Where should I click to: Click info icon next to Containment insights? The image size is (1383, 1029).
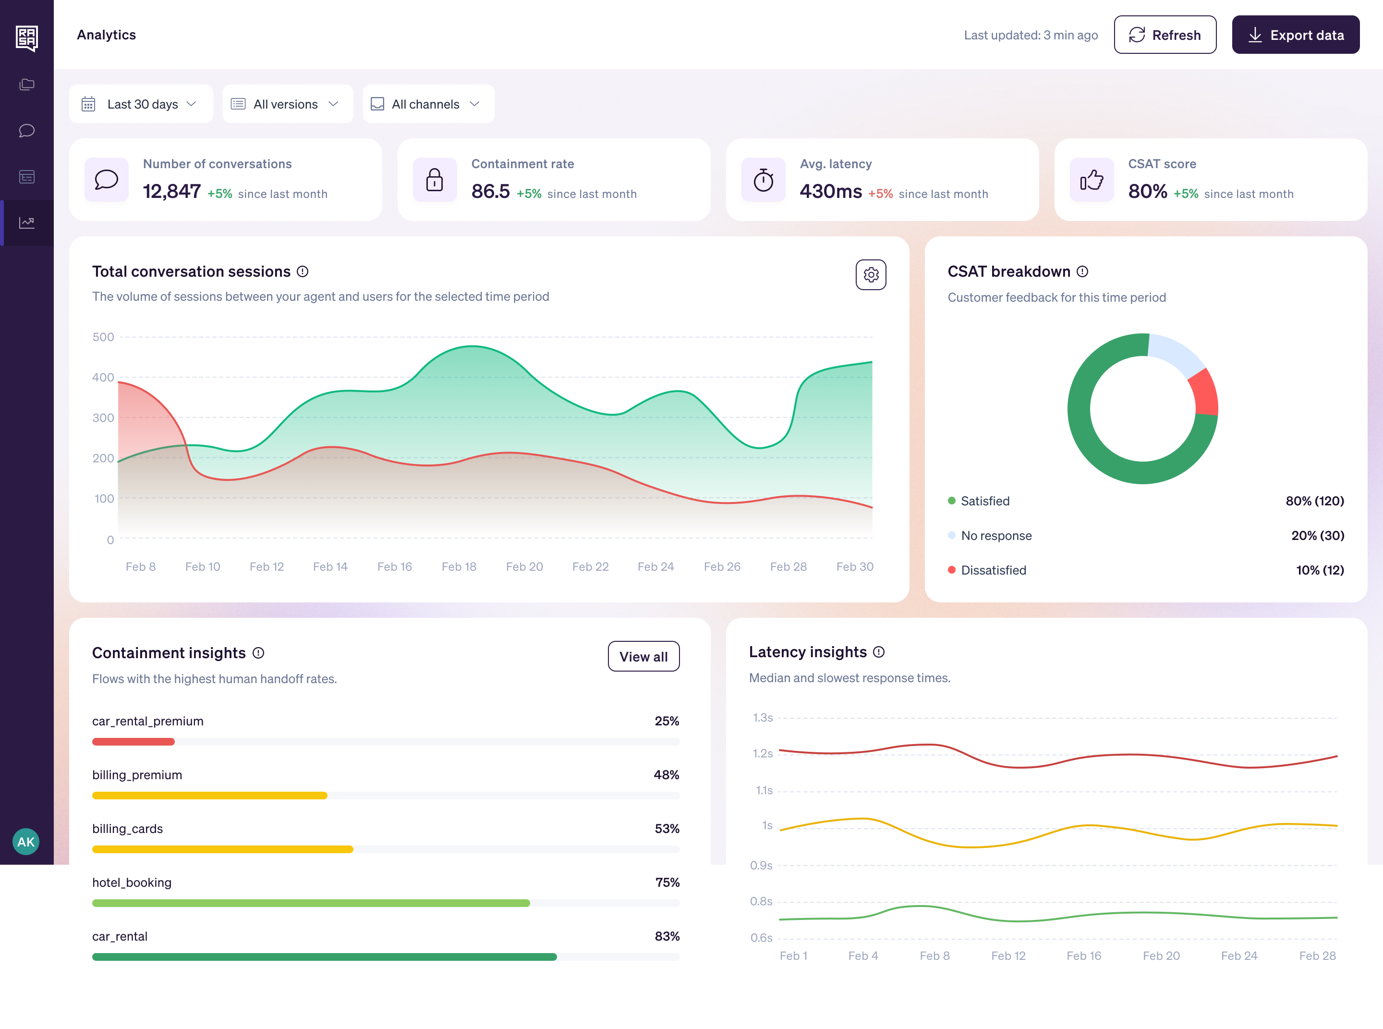click(x=258, y=653)
